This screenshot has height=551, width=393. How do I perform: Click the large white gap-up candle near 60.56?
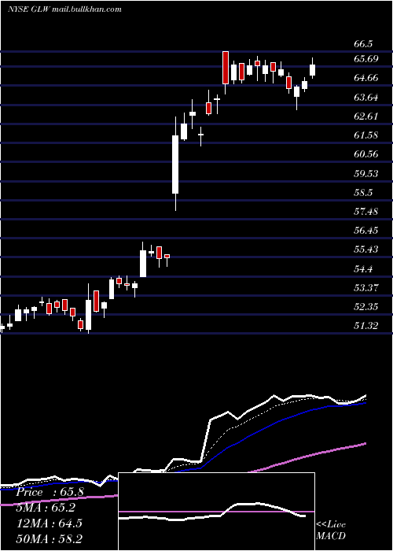[175, 165]
